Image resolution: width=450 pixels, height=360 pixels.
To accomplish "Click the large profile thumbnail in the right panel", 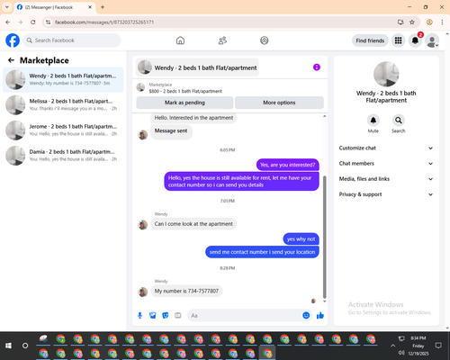I will pyautogui.click(x=386, y=74).
